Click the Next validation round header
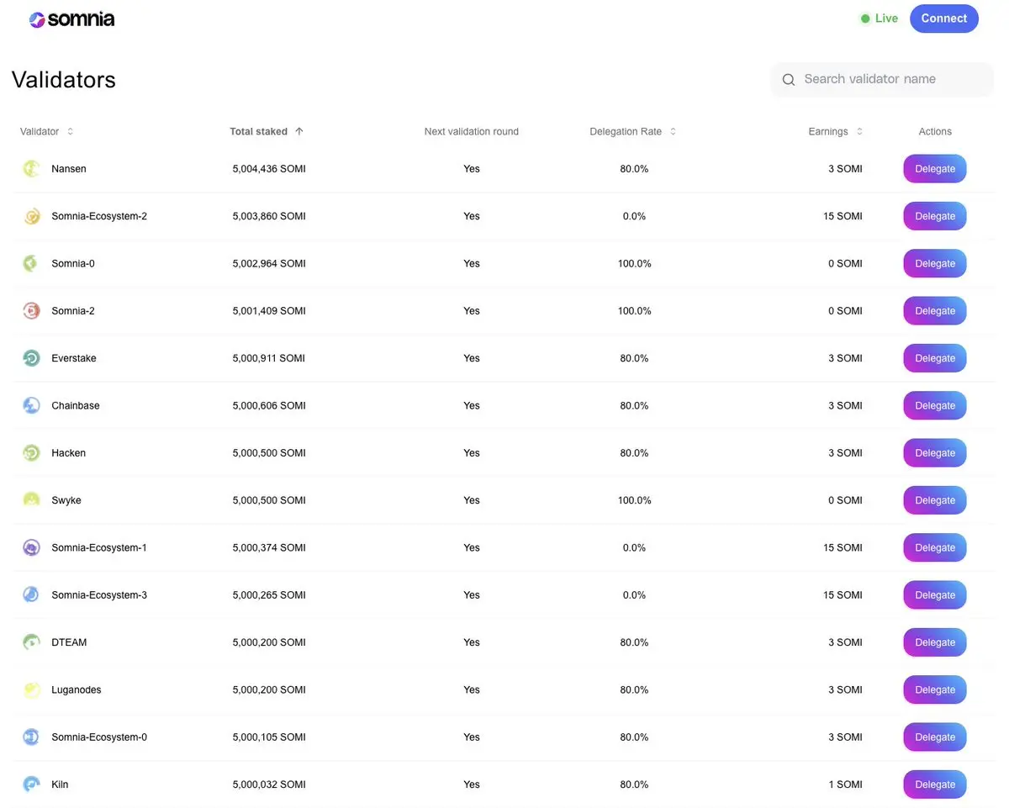Screen dimensions: 1009x808 pos(472,131)
